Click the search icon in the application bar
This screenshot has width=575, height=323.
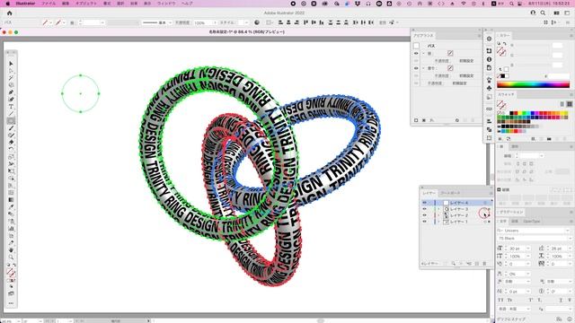pyautogui.click(x=543, y=13)
